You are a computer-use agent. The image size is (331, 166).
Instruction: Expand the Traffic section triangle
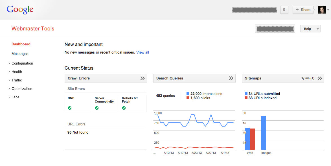pos(9,80)
